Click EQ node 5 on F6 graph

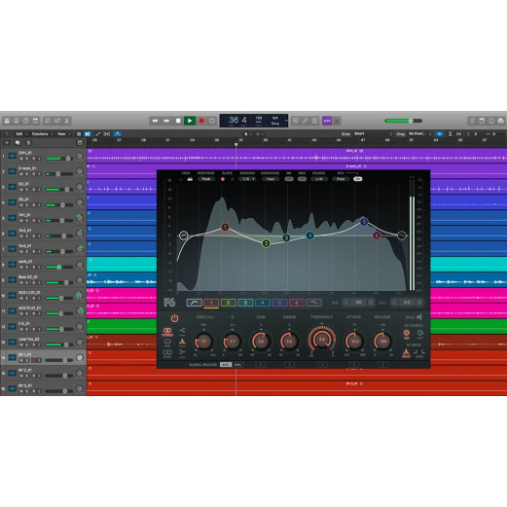click(x=364, y=222)
